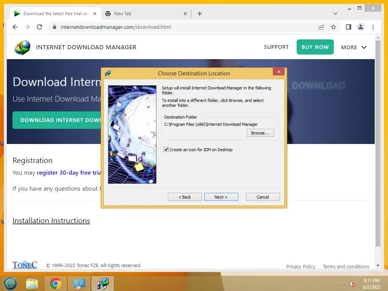Viewport: 388px width, 291px height.
Task: Expand the MORE menu dropdown
Action: pos(354,47)
